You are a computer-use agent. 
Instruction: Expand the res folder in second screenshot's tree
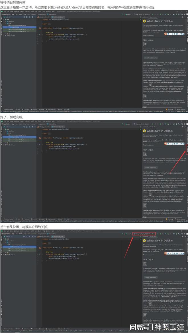5,143
